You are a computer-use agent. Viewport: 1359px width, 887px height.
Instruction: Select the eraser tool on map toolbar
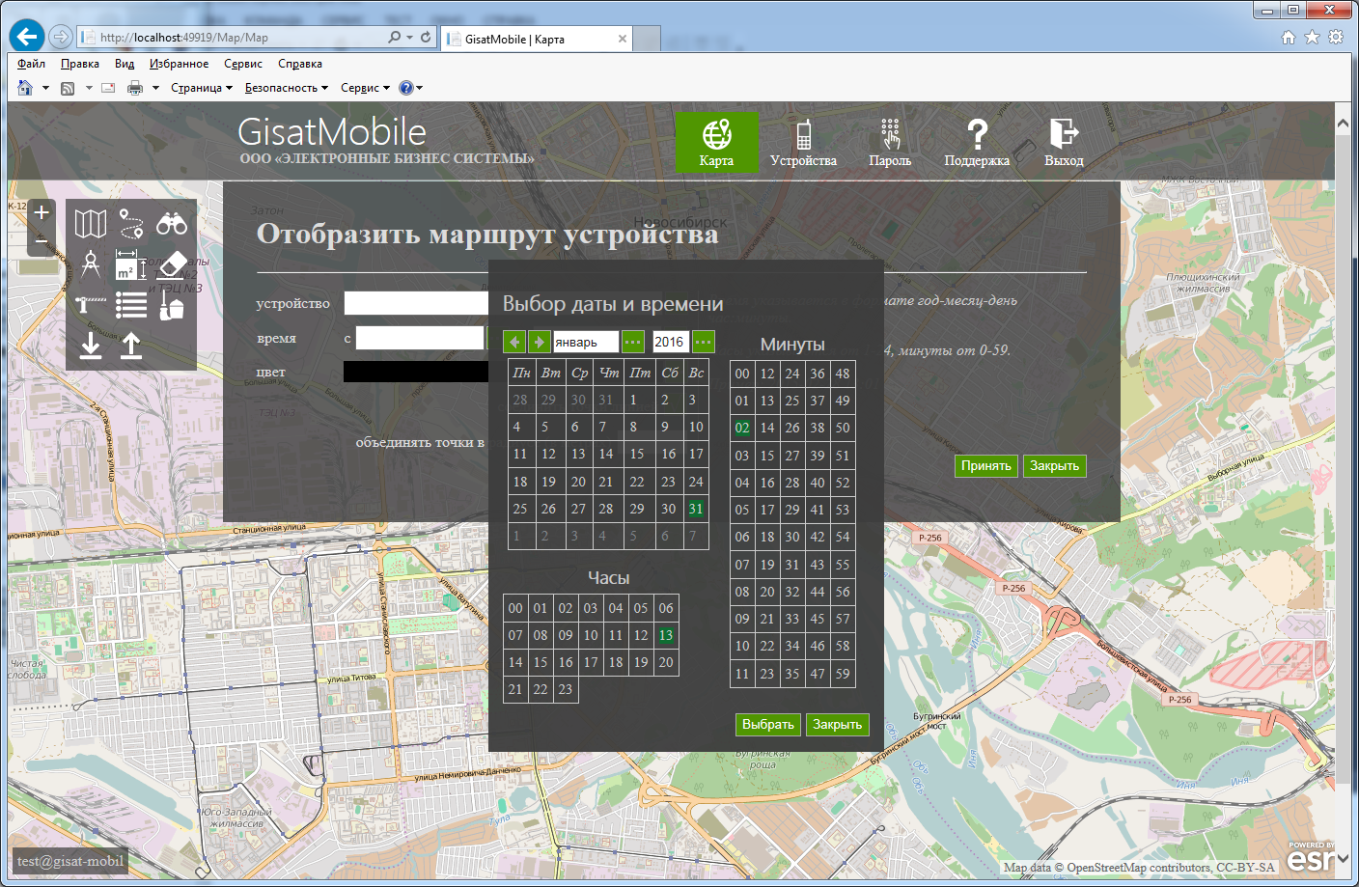click(x=172, y=264)
